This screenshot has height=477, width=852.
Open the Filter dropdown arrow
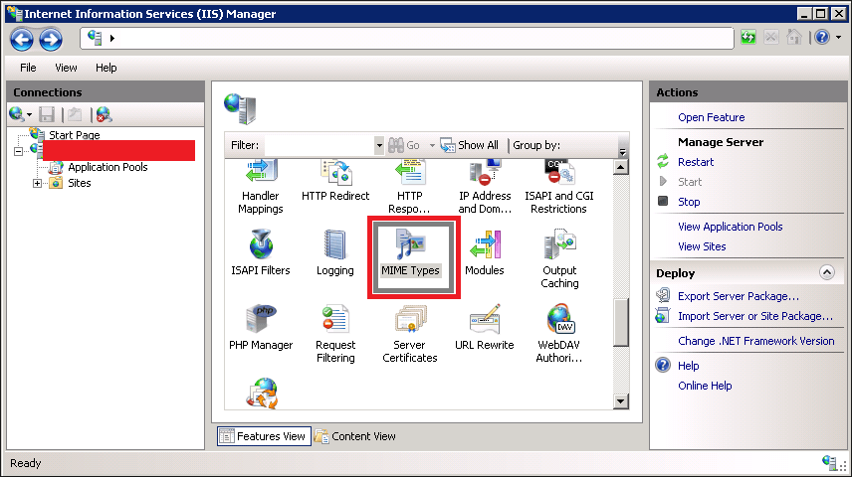coord(379,145)
